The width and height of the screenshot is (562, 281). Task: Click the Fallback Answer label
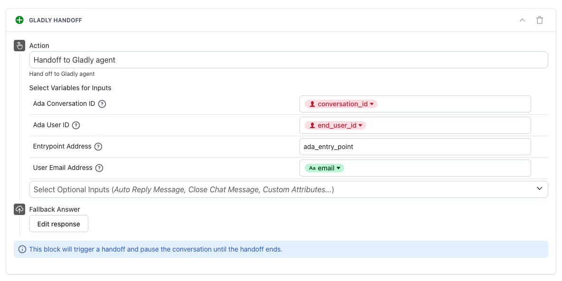click(55, 209)
